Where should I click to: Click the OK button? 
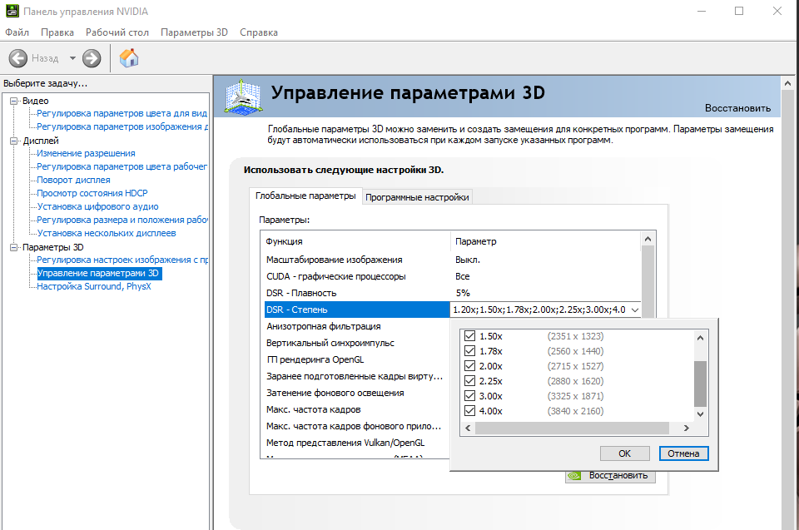625,453
